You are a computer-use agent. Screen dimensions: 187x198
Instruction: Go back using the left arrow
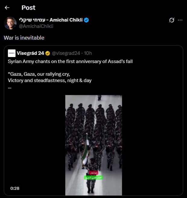point(7,8)
